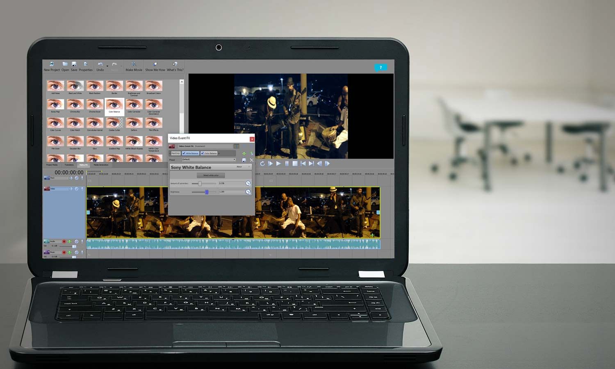
Task: Click the New Project toolbar icon
Action: point(52,64)
